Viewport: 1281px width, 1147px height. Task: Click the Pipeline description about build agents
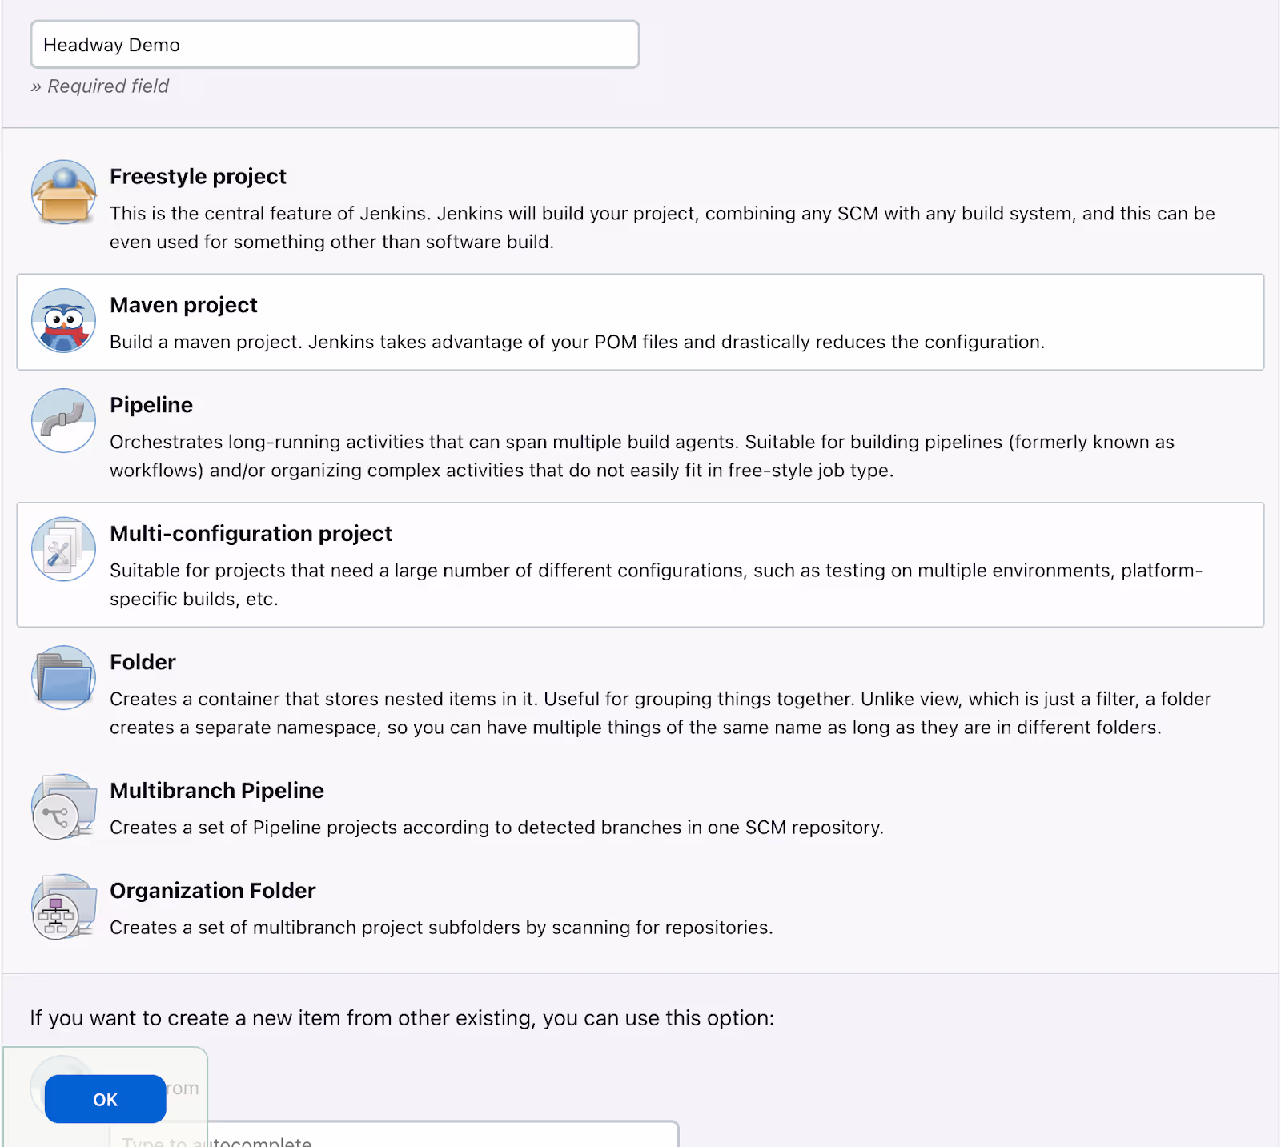[642, 455]
